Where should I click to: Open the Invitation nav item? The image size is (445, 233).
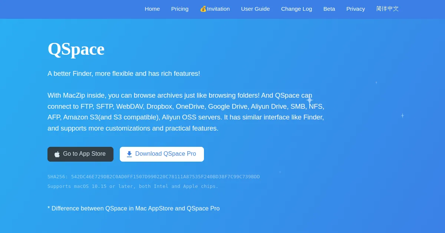pos(215,9)
